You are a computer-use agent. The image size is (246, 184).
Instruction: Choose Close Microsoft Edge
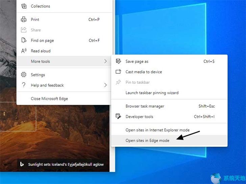pos(65,99)
